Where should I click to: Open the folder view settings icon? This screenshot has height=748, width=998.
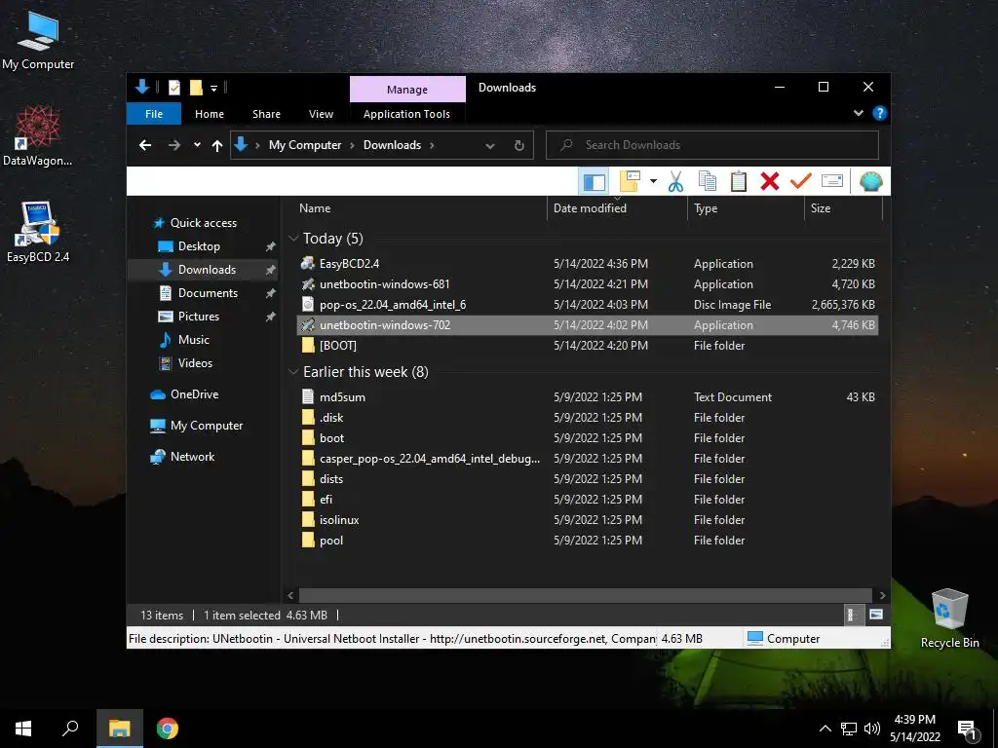click(x=630, y=181)
